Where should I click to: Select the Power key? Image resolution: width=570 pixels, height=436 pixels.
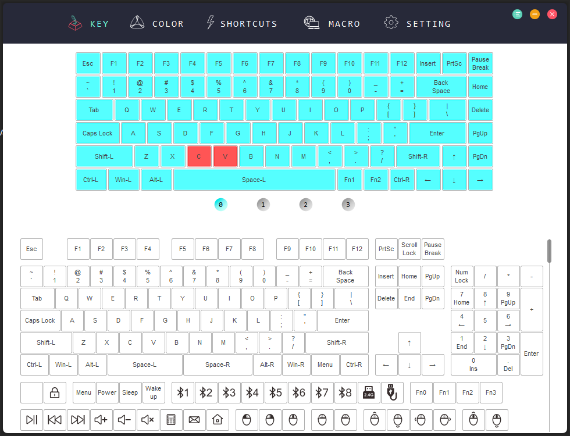[x=107, y=393]
